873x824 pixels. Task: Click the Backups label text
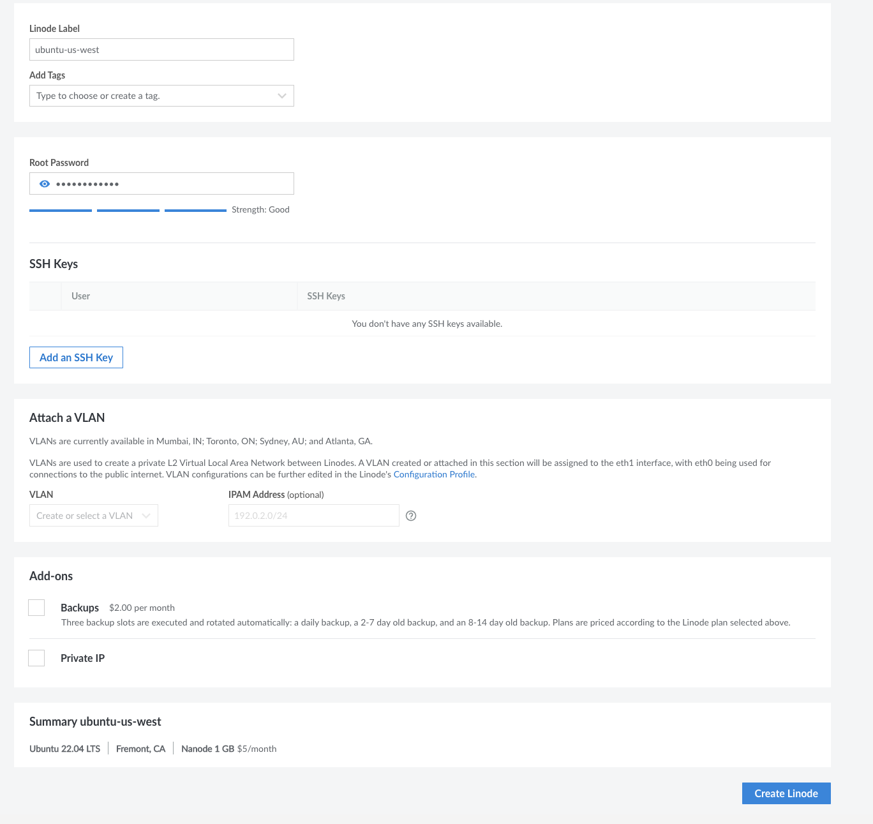[x=80, y=608]
